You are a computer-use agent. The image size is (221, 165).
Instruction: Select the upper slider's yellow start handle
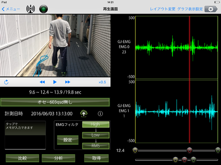135,150
